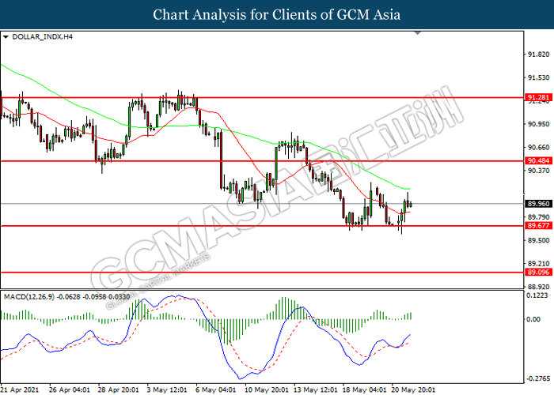Click the 3 May 12:01 date label
Viewport: 554px width, 395px height.
click(x=167, y=390)
